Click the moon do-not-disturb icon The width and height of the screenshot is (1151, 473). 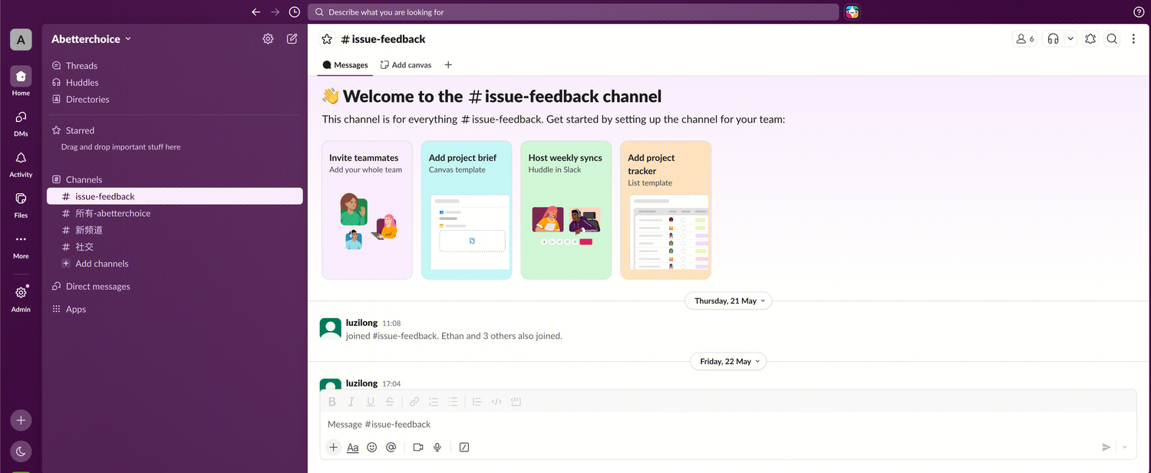[21, 452]
